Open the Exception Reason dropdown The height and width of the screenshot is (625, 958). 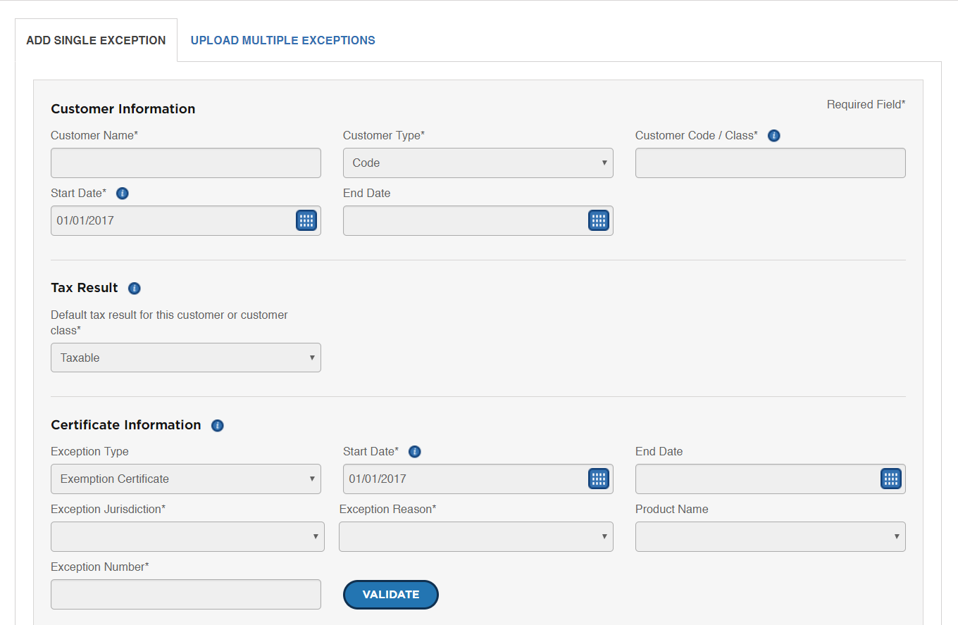475,536
